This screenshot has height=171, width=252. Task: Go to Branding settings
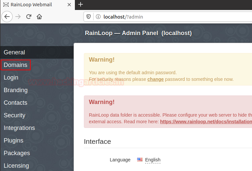coord(16,90)
